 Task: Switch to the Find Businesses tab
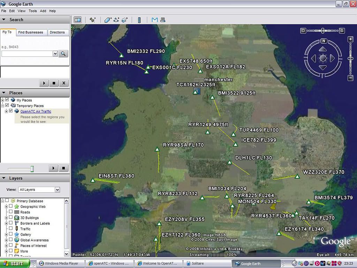(31, 32)
